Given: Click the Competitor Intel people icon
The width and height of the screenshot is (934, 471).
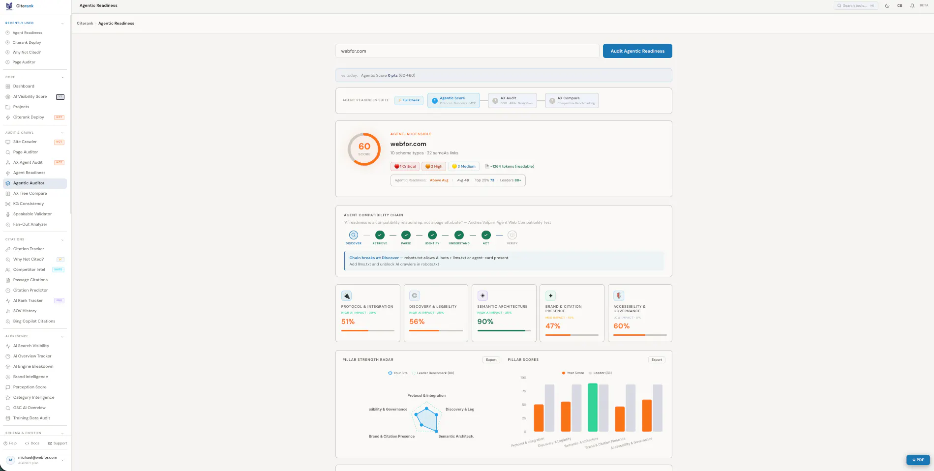Looking at the screenshot, I should 8,270.
